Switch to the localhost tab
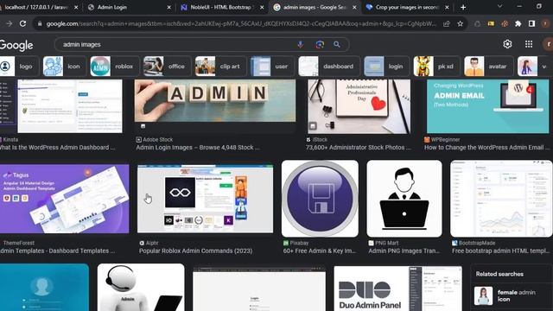 (x=35, y=7)
